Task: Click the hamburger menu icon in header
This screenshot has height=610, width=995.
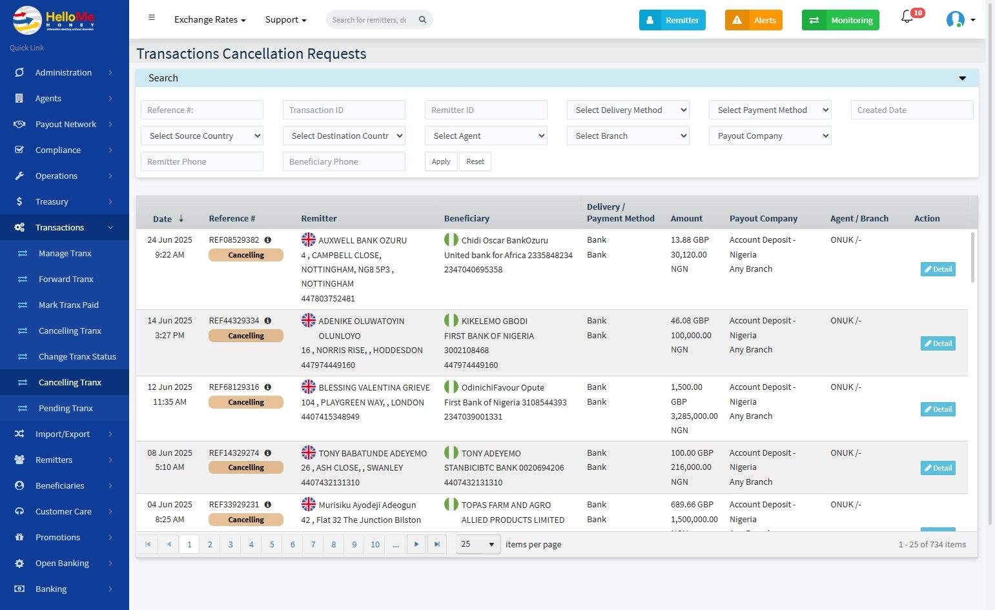Action: click(x=152, y=18)
